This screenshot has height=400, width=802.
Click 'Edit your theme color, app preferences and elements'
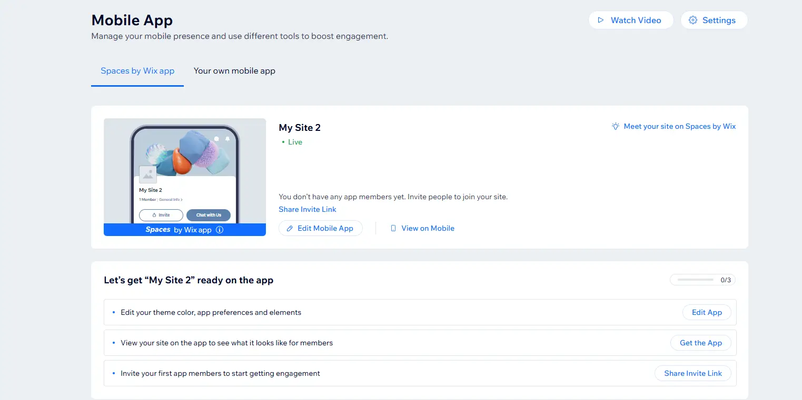click(211, 312)
